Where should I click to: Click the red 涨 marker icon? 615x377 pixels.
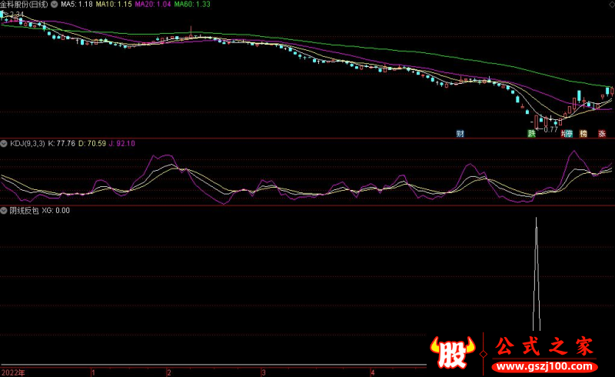click(602, 134)
